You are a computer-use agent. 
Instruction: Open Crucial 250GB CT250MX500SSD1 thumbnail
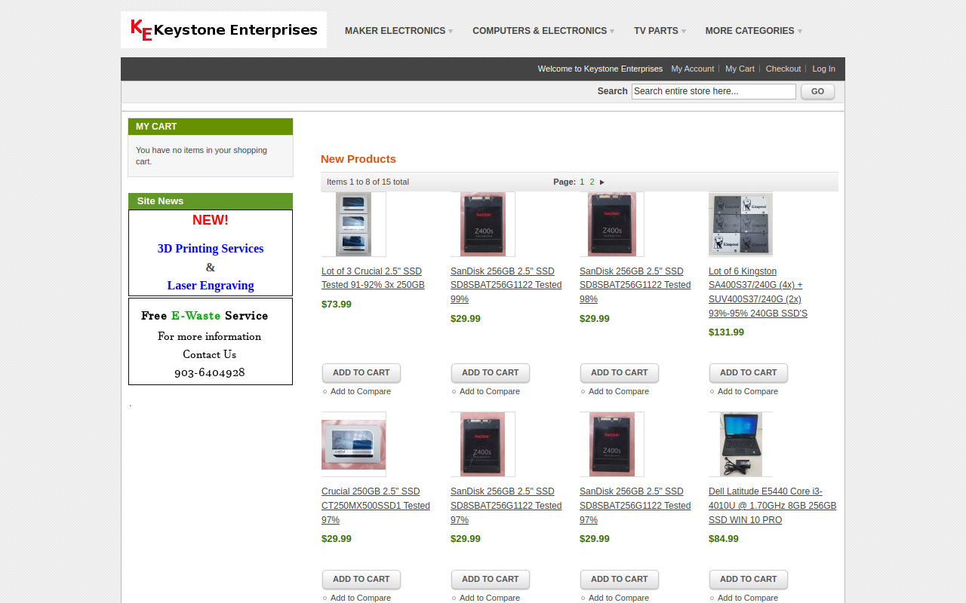(353, 444)
